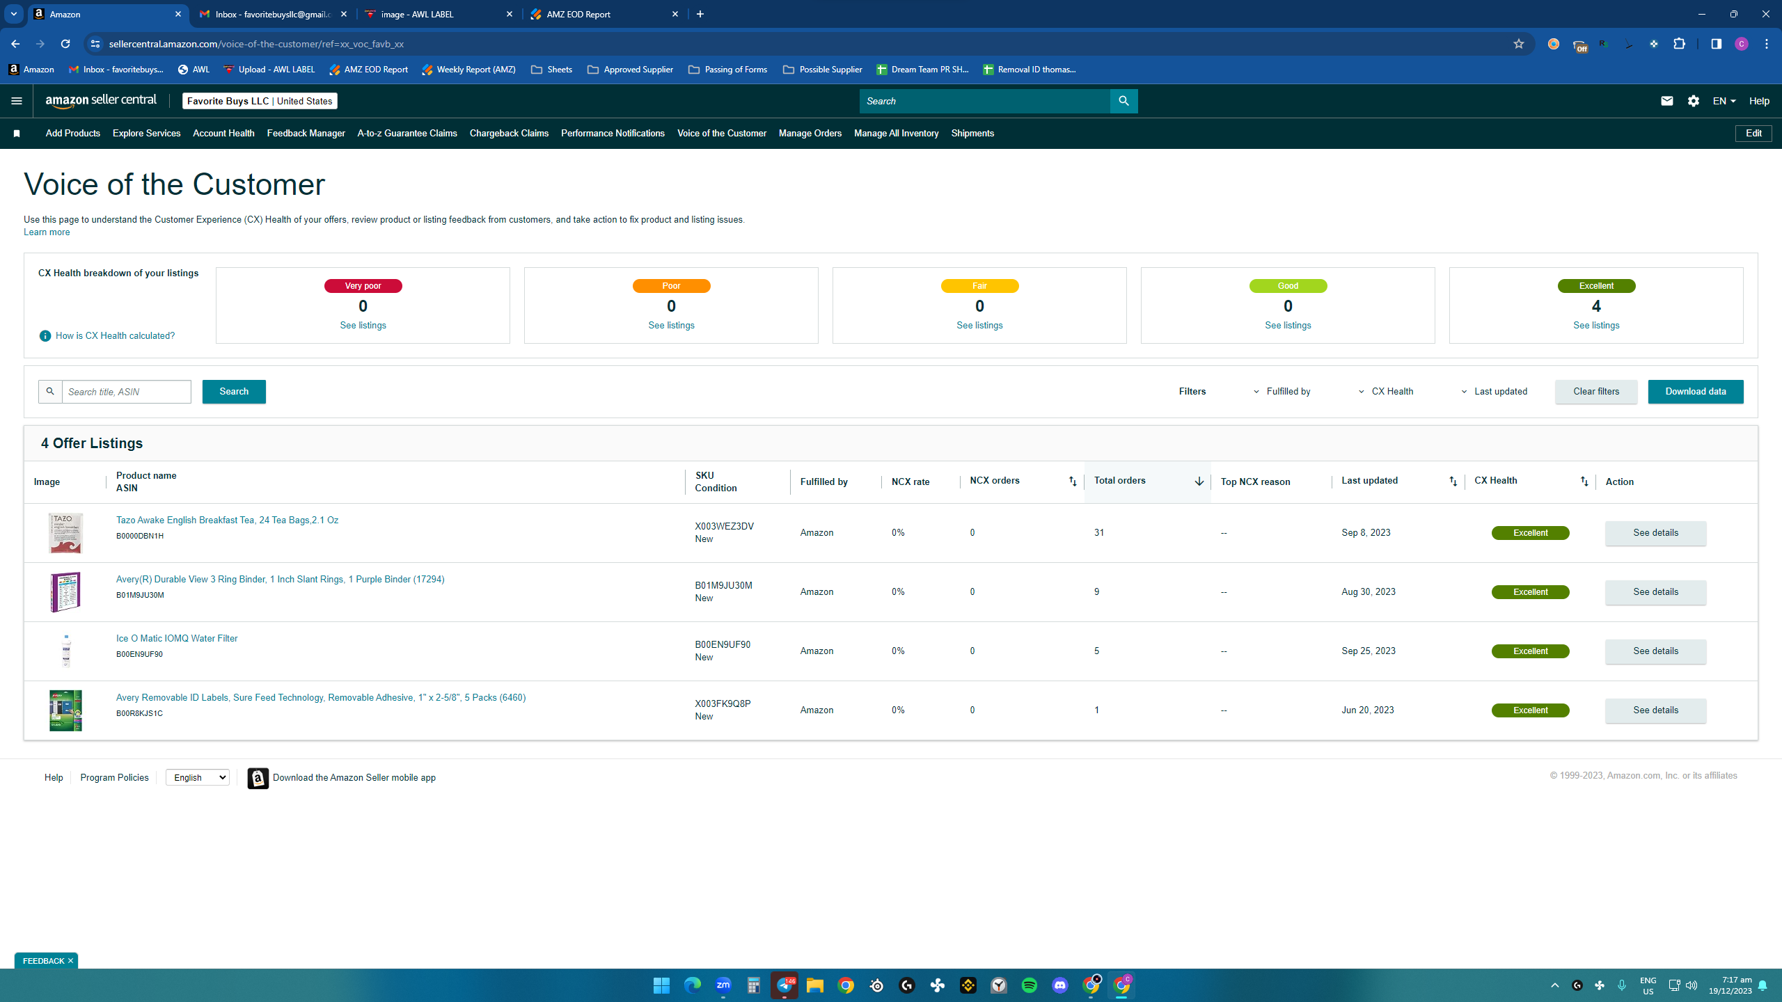Open Chrome side panel icon
The height and width of the screenshot is (1002, 1782).
coord(1716,44)
